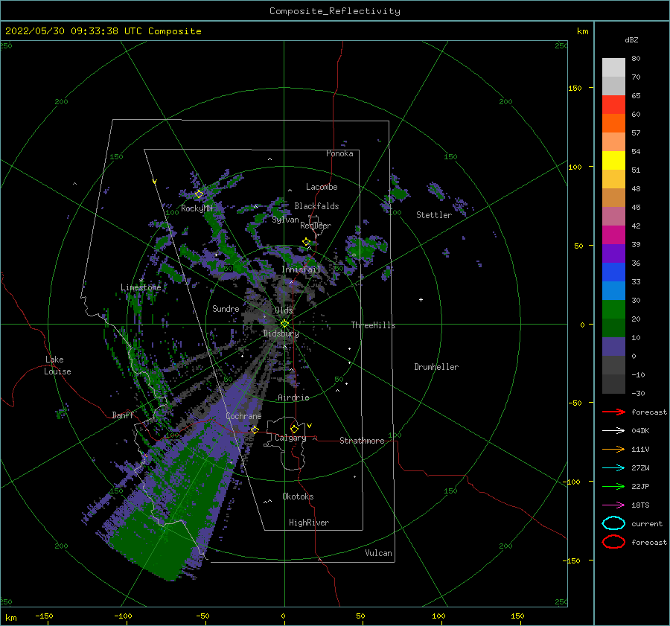670x626 pixels.
Task: Select the yellow 54-51 dBZ swatch
Action: tap(613, 160)
